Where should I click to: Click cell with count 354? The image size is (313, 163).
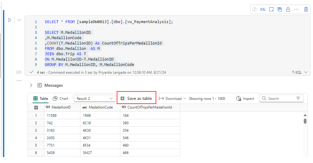(x=150, y=130)
